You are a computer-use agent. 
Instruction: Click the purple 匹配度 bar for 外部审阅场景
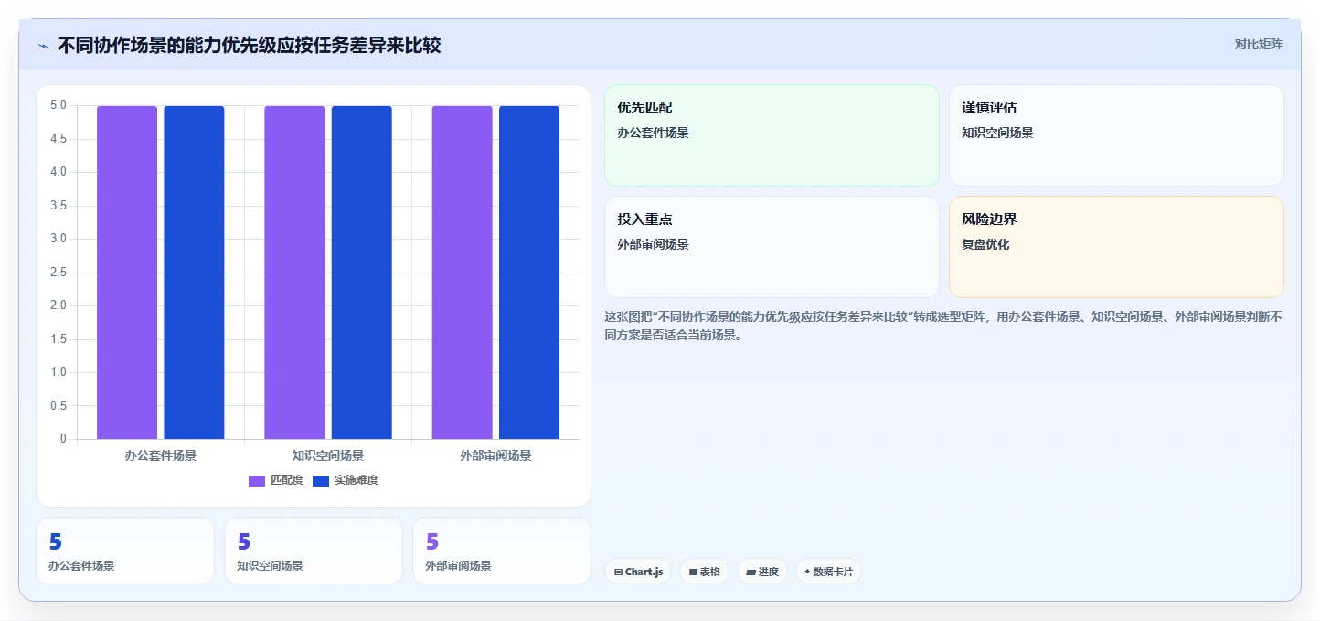(462, 273)
